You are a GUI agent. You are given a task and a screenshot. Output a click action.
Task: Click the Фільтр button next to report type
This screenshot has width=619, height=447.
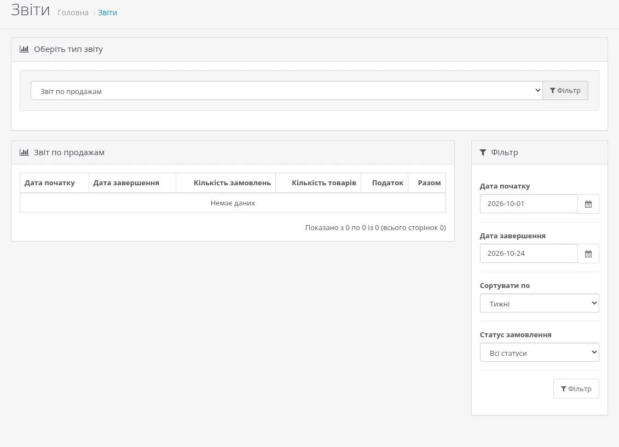pyautogui.click(x=565, y=91)
